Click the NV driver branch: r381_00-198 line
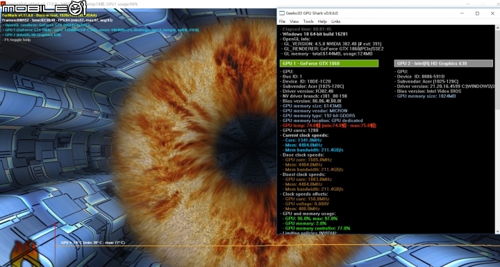500x267 pixels. 313,96
